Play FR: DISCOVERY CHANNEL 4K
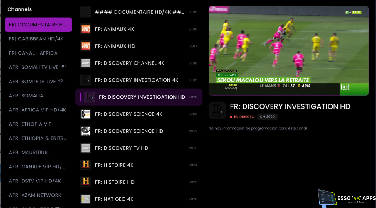This screenshot has height=208, width=376. [139, 63]
